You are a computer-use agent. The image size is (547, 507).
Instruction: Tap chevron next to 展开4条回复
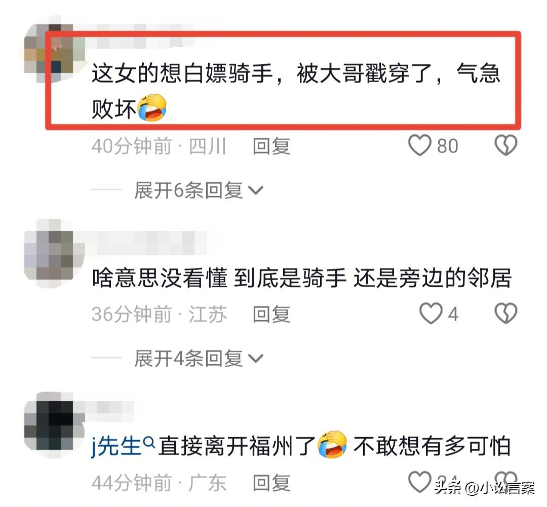(x=255, y=359)
